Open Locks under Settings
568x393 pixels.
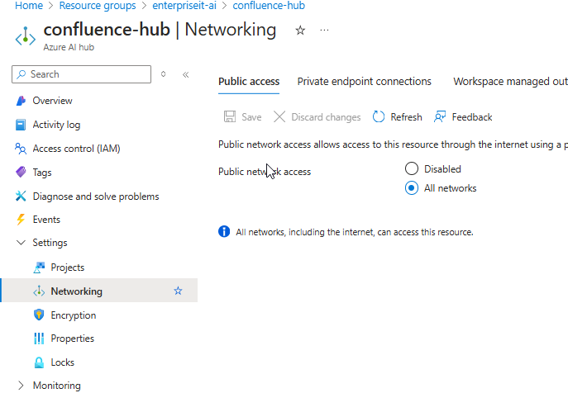click(62, 362)
